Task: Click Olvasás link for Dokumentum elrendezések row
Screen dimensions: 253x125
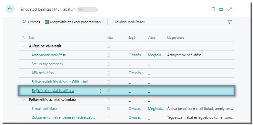Action: click(134, 117)
